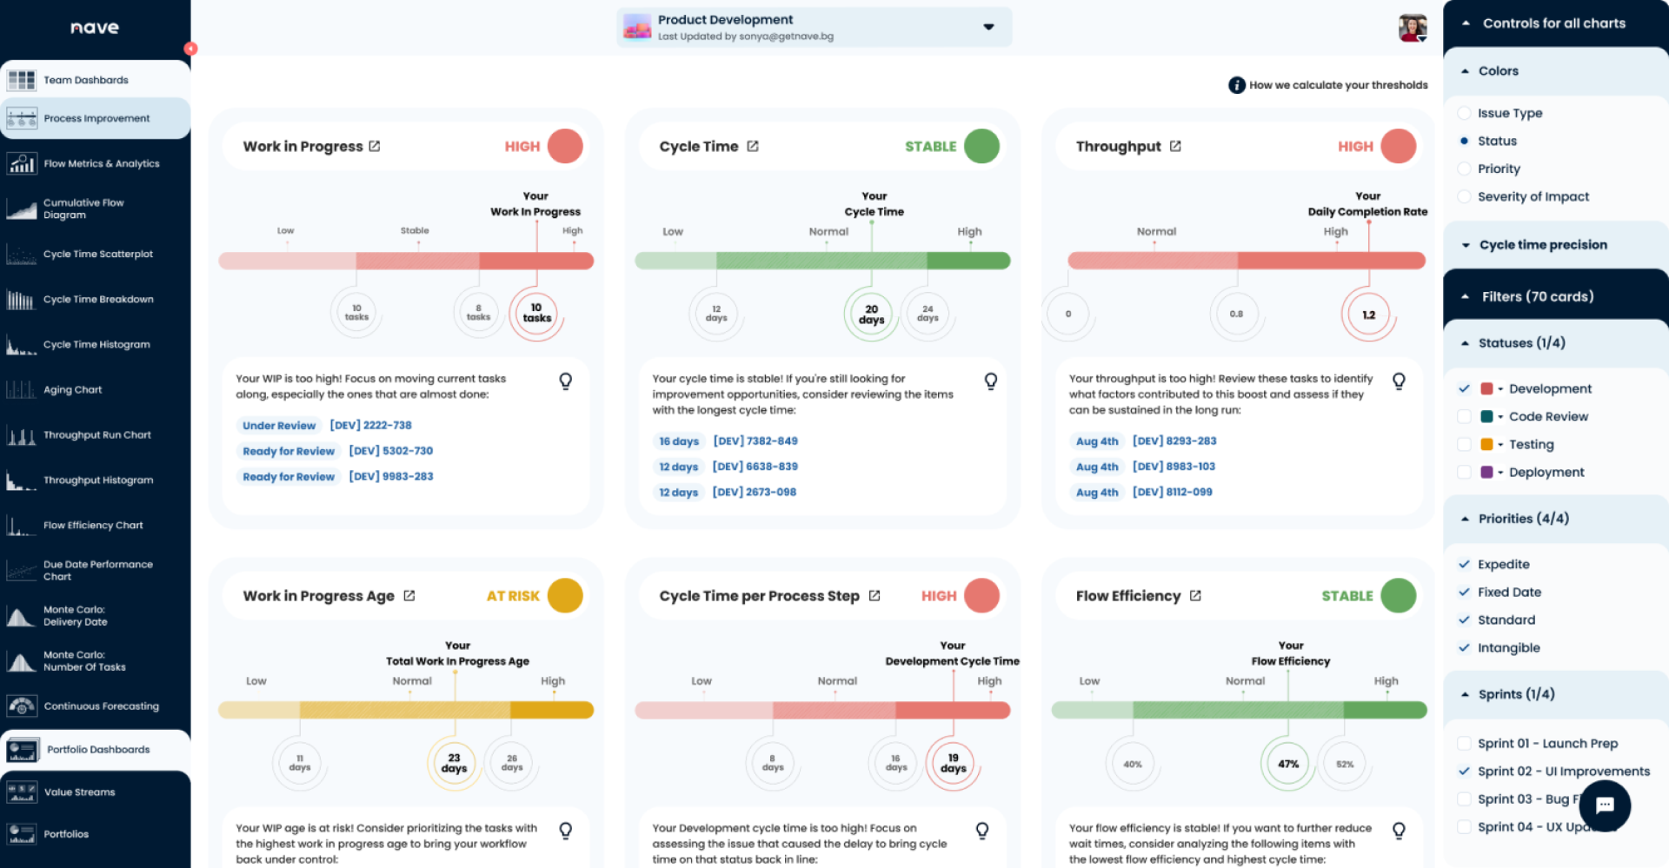Click the red Development status color swatch
This screenshot has height=868, width=1669.
1487,388
